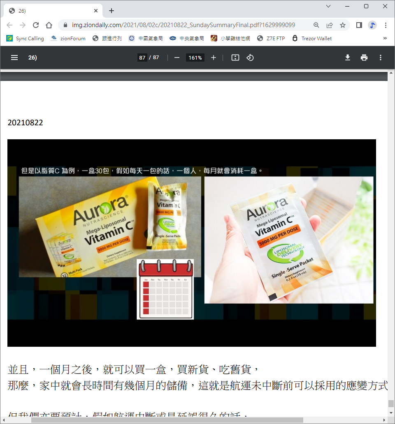Click the paragraph line starting 那麼，家中就會
The width and height of the screenshot is (395, 424).
pyautogui.click(x=197, y=386)
